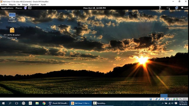Open Windows taskbar search
Viewport: 189px width, 106px height.
10,103
